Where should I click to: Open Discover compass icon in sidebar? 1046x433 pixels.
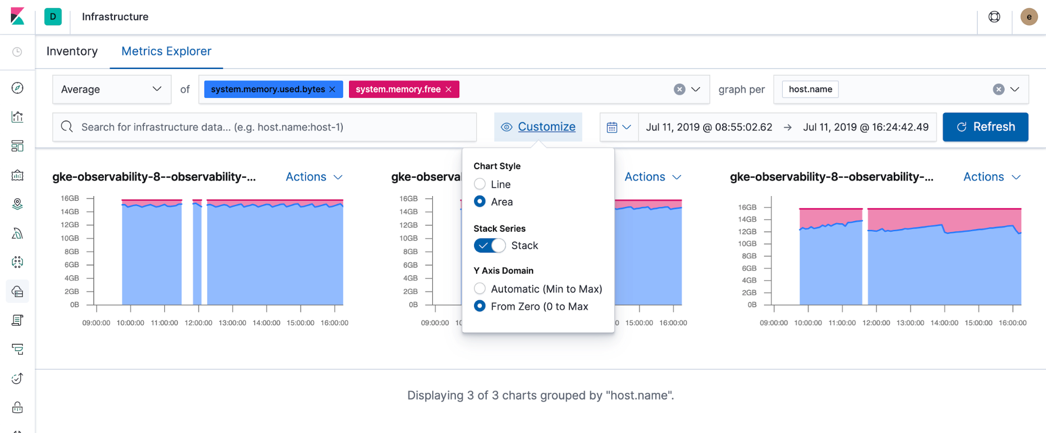pyautogui.click(x=17, y=88)
